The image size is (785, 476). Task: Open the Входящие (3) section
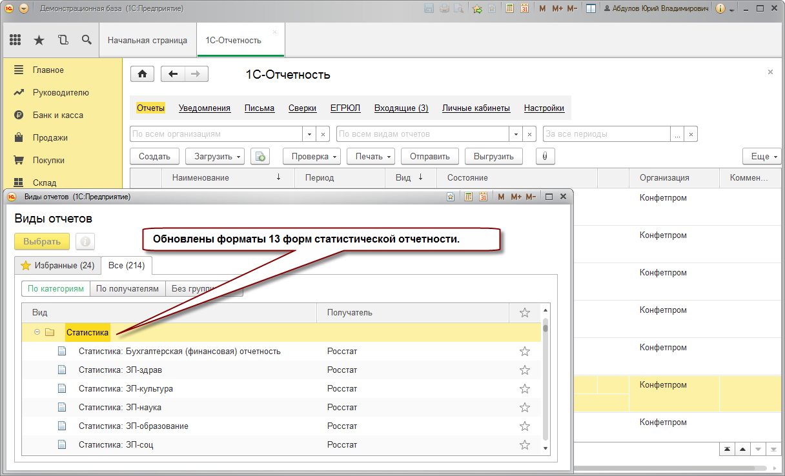point(401,108)
